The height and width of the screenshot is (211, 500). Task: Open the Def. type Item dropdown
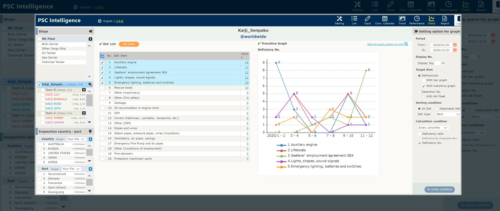[x=447, y=114]
